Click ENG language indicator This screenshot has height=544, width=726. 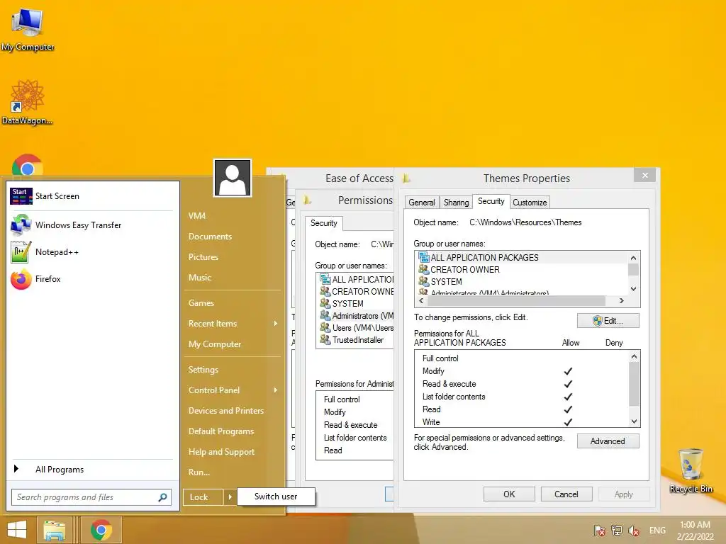(657, 531)
